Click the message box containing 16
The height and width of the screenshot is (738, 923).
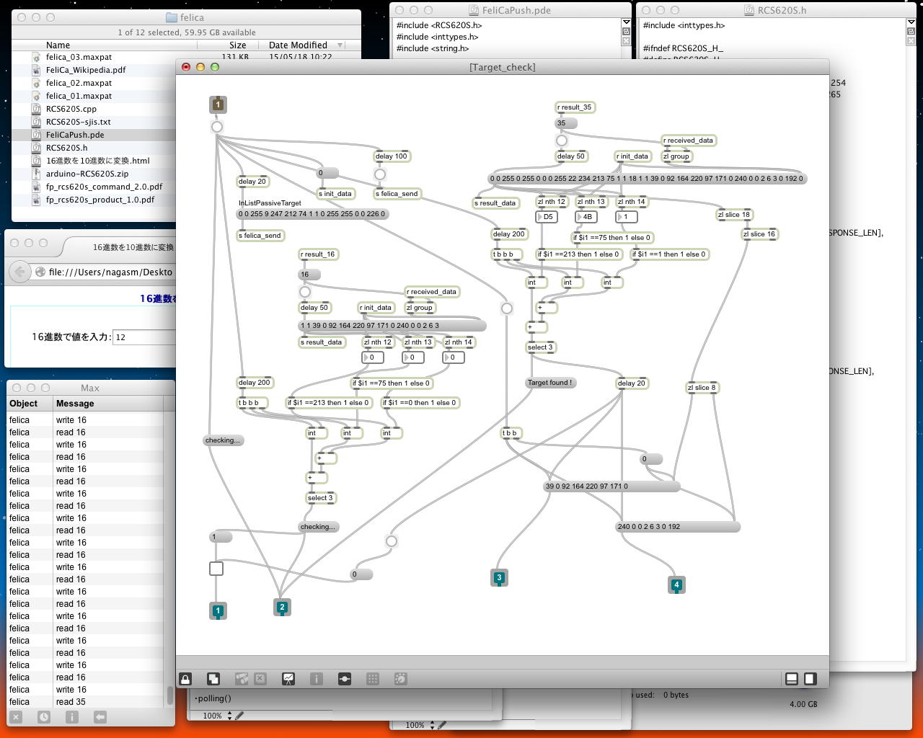309,275
